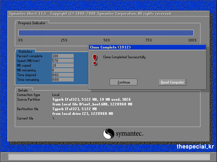Click the 50% progress marker label

pos(107,40)
